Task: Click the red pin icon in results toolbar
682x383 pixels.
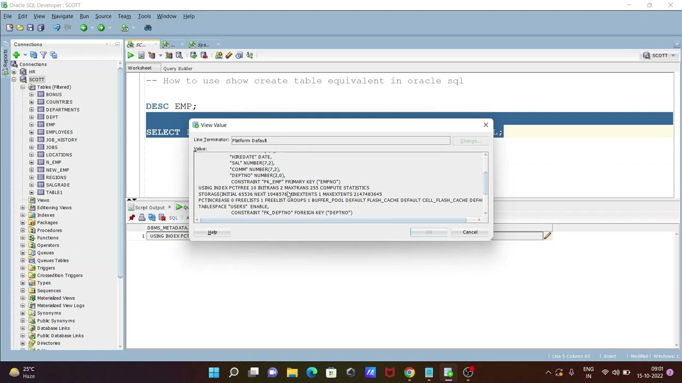Action: click(132, 218)
